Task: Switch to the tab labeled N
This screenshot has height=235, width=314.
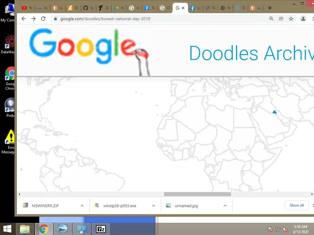Action: (225, 8)
